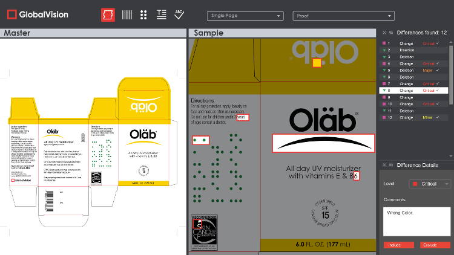The width and height of the screenshot is (454, 255).
Task: Click the Include button
Action: [x=399, y=245]
